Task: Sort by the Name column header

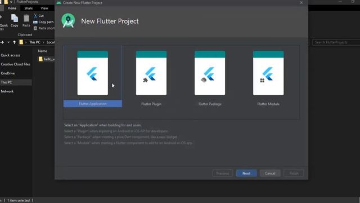Action: coord(43,51)
